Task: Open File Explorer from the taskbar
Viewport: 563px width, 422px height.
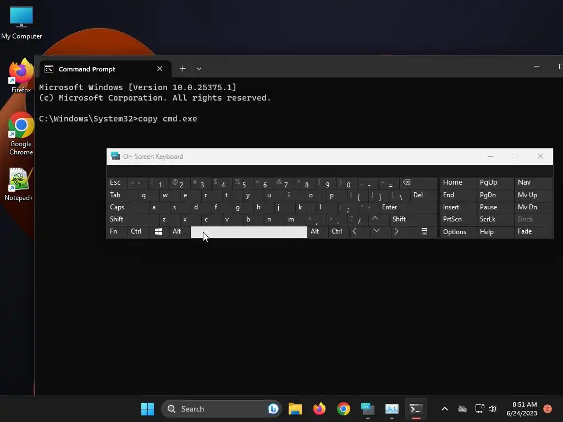Action: coord(295,409)
